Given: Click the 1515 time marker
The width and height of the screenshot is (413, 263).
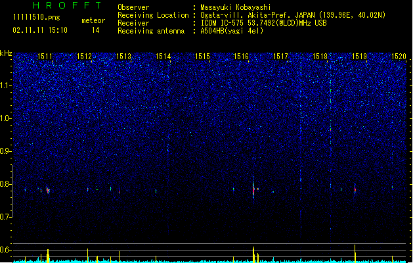Looking at the screenshot, I should pyautogui.click(x=202, y=57).
